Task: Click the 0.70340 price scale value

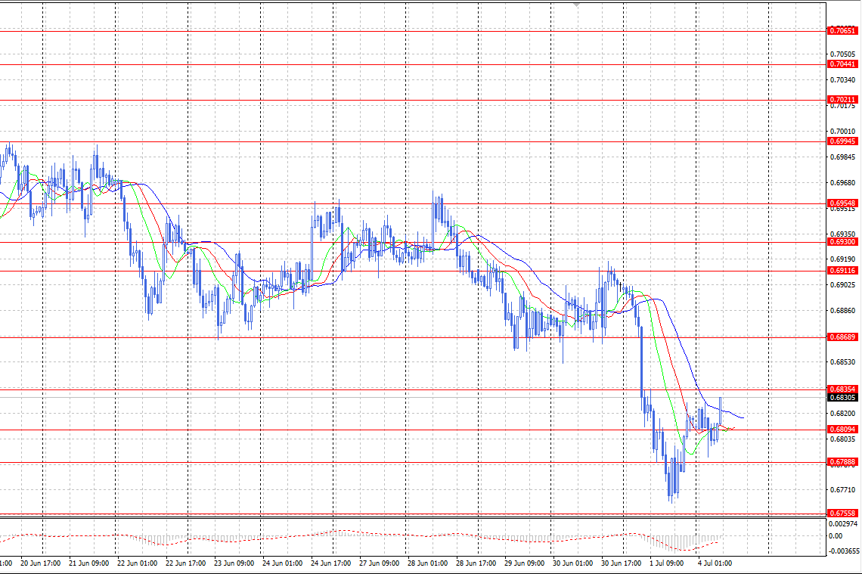Action: [843, 80]
